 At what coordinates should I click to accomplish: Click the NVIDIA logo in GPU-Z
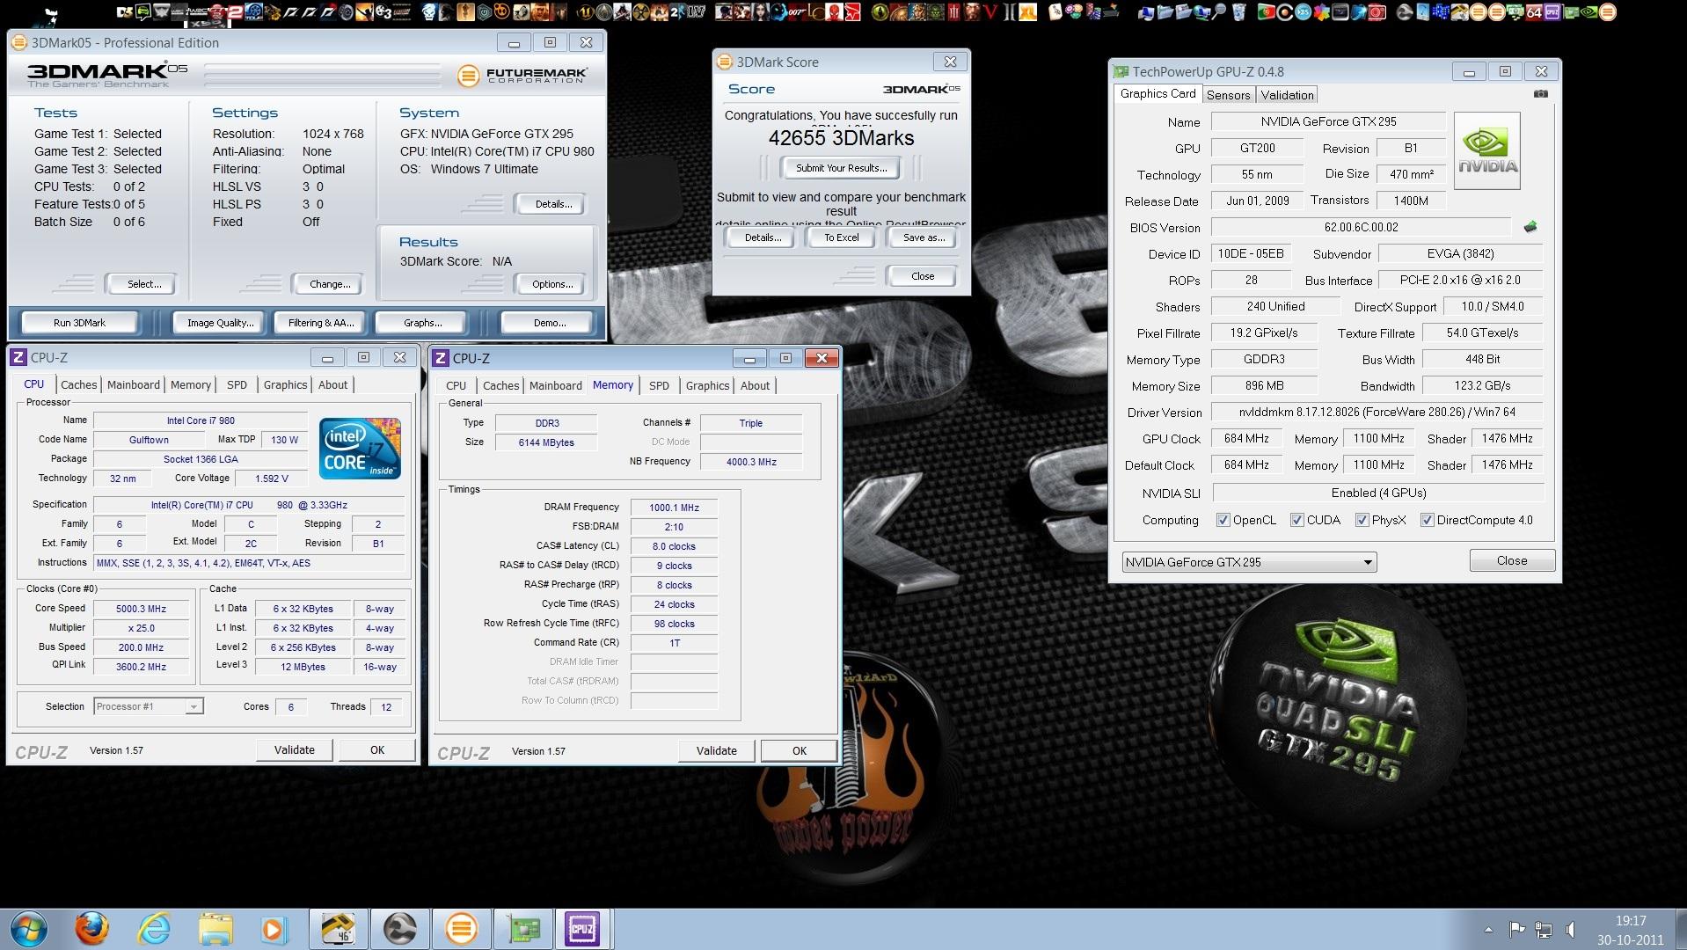click(x=1486, y=150)
